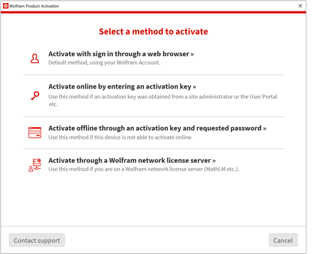Select Activate online by entering an activation key

click(122, 86)
